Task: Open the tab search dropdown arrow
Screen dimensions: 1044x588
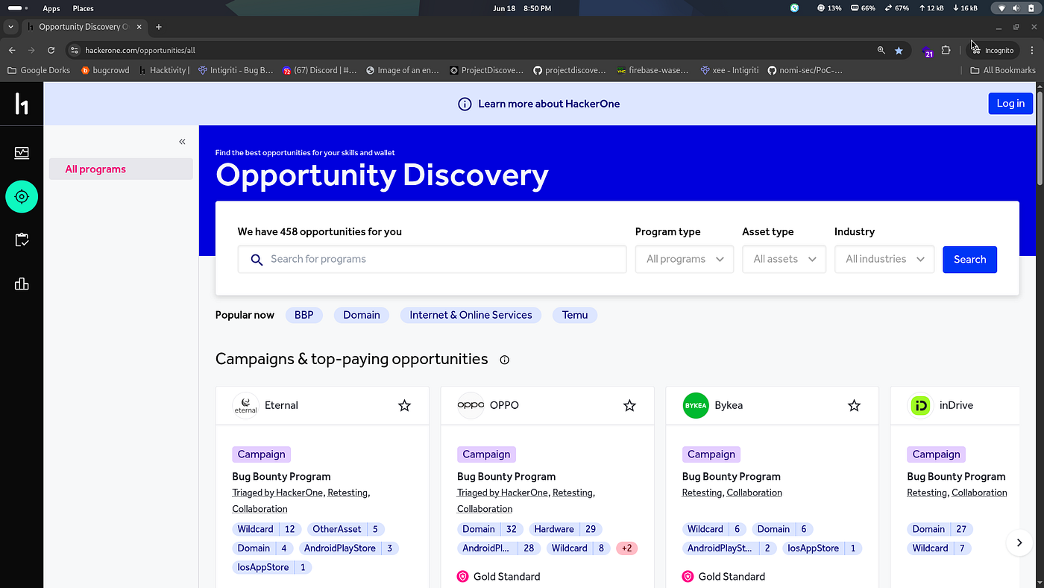Action: tap(10, 27)
